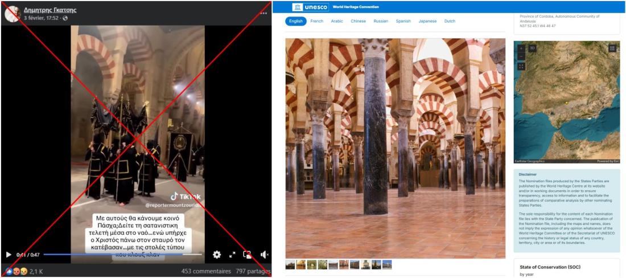Play the Facebook video
This screenshot has height=278, width=626.
(9, 255)
